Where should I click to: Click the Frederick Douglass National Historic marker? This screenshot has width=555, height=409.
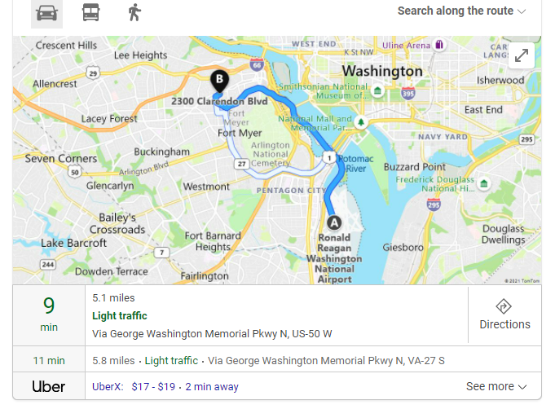click(484, 183)
